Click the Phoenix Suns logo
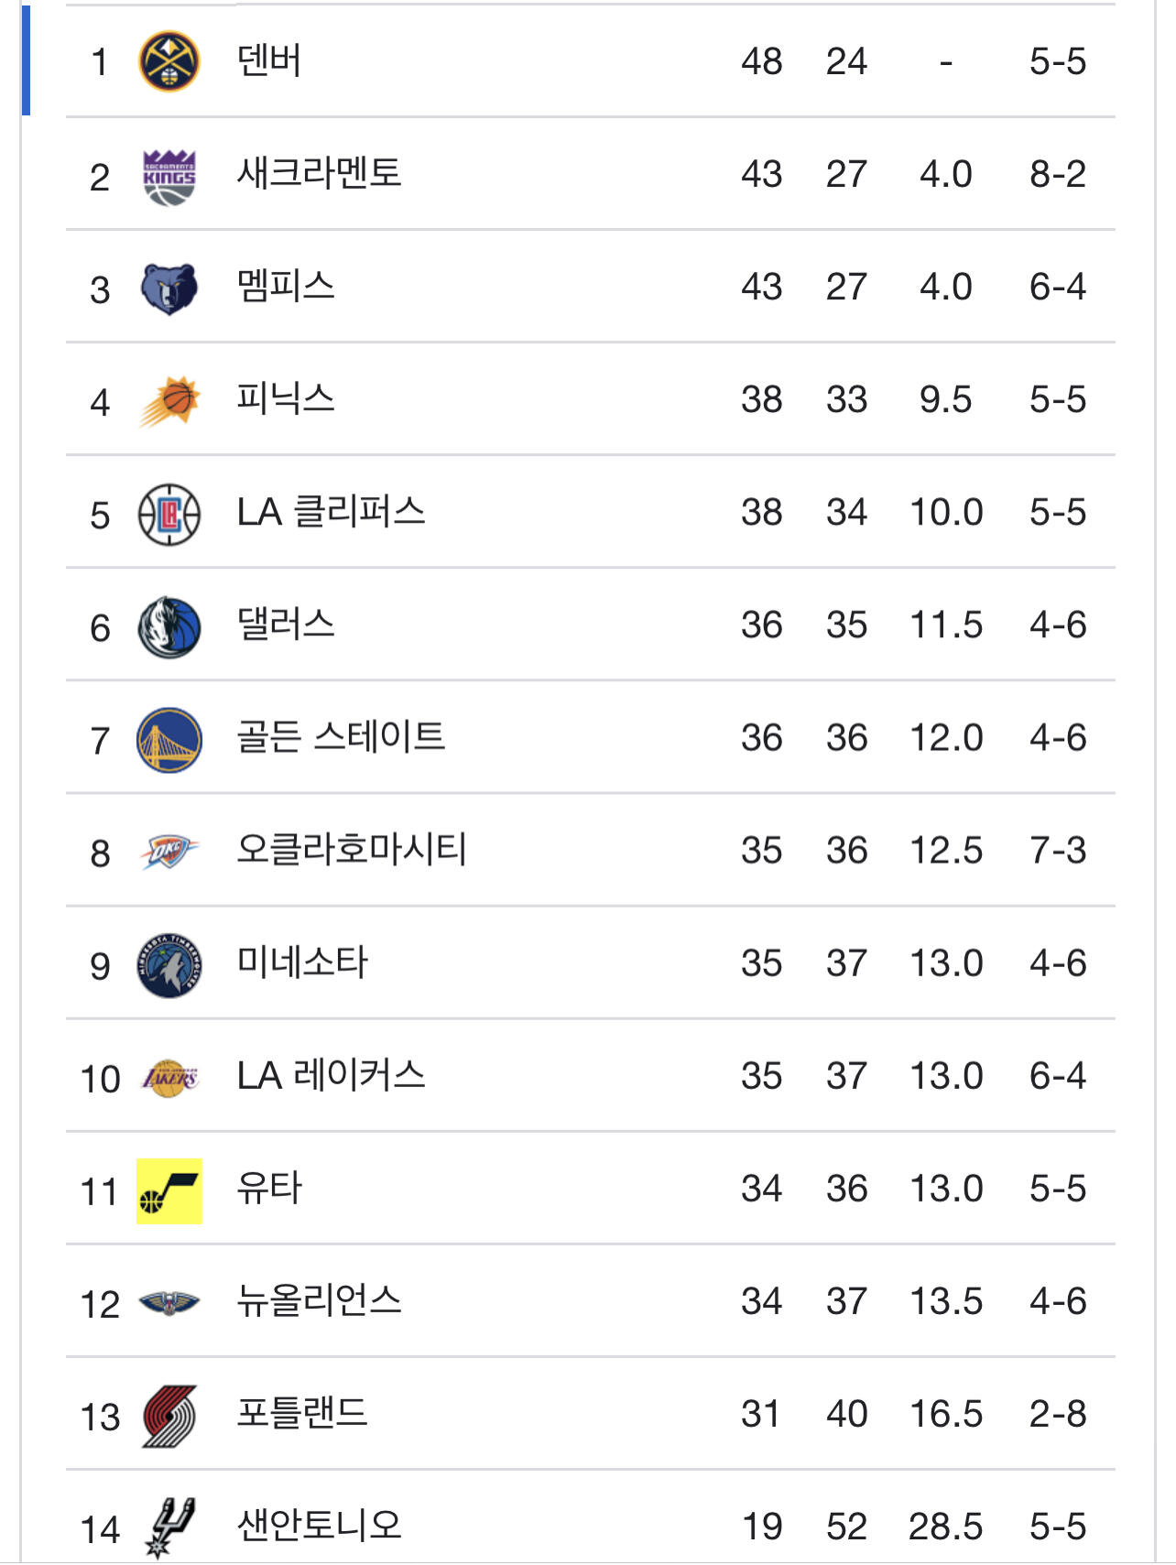 pos(169,401)
